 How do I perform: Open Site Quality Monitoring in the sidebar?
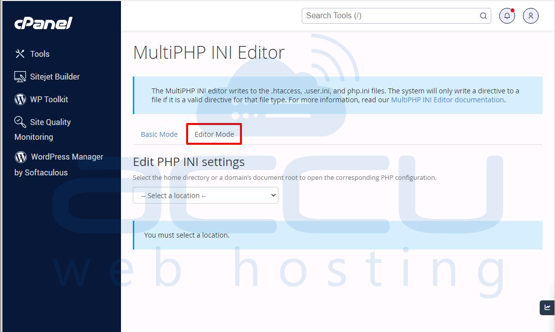[x=42, y=129]
